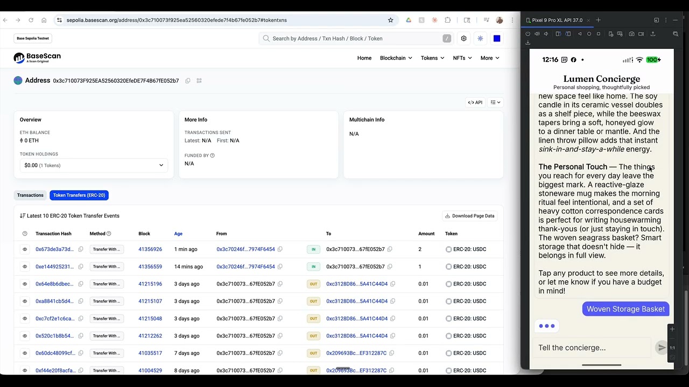Image resolution: width=689 pixels, height=387 pixels.
Task: Click the Base Sepolia Testnet badge
Action: [33, 39]
